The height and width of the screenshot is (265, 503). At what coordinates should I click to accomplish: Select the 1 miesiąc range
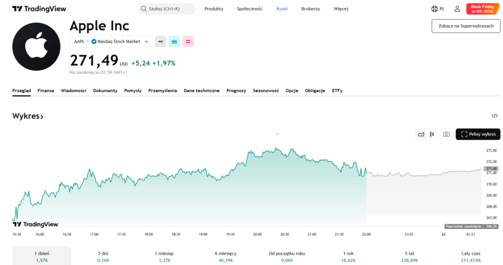pos(164,256)
